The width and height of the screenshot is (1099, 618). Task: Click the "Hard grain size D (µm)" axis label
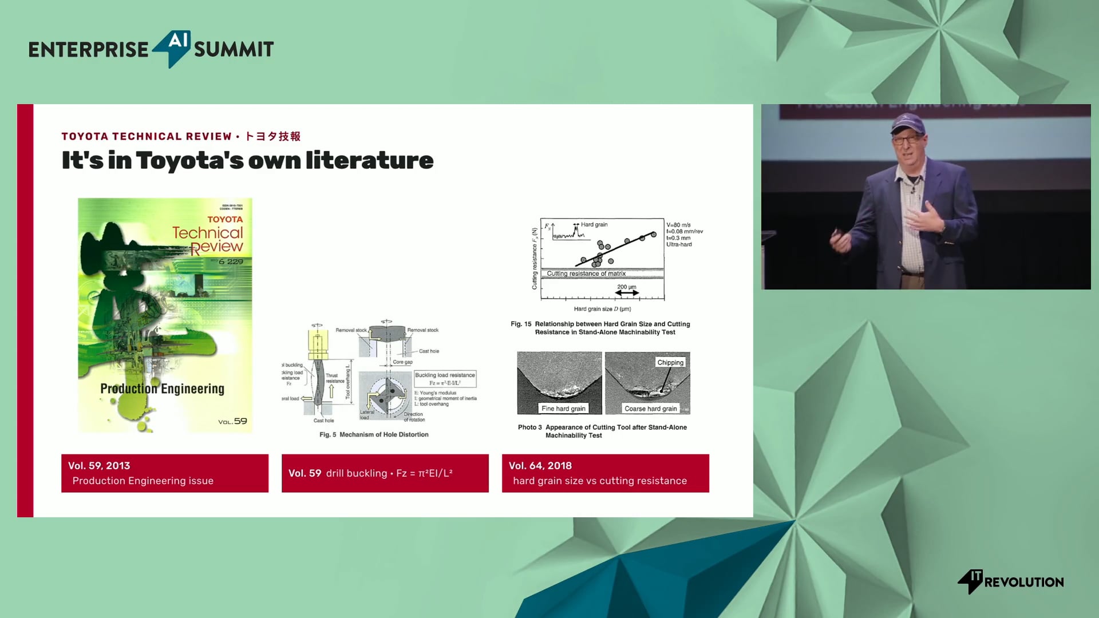(x=602, y=309)
